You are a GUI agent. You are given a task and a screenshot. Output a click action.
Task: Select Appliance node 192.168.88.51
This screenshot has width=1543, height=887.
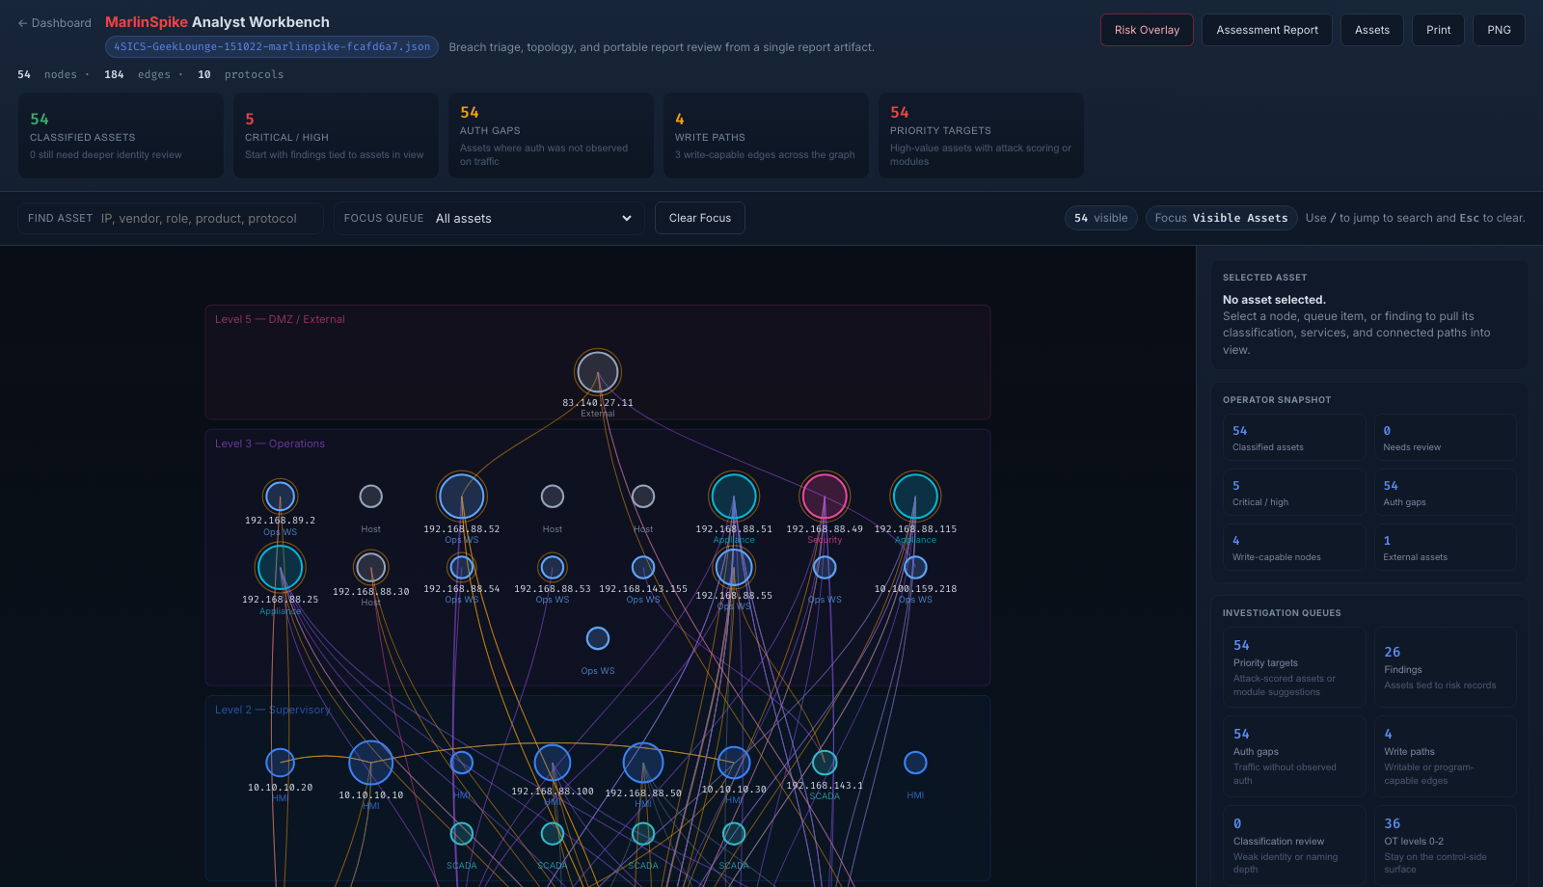pos(734,496)
